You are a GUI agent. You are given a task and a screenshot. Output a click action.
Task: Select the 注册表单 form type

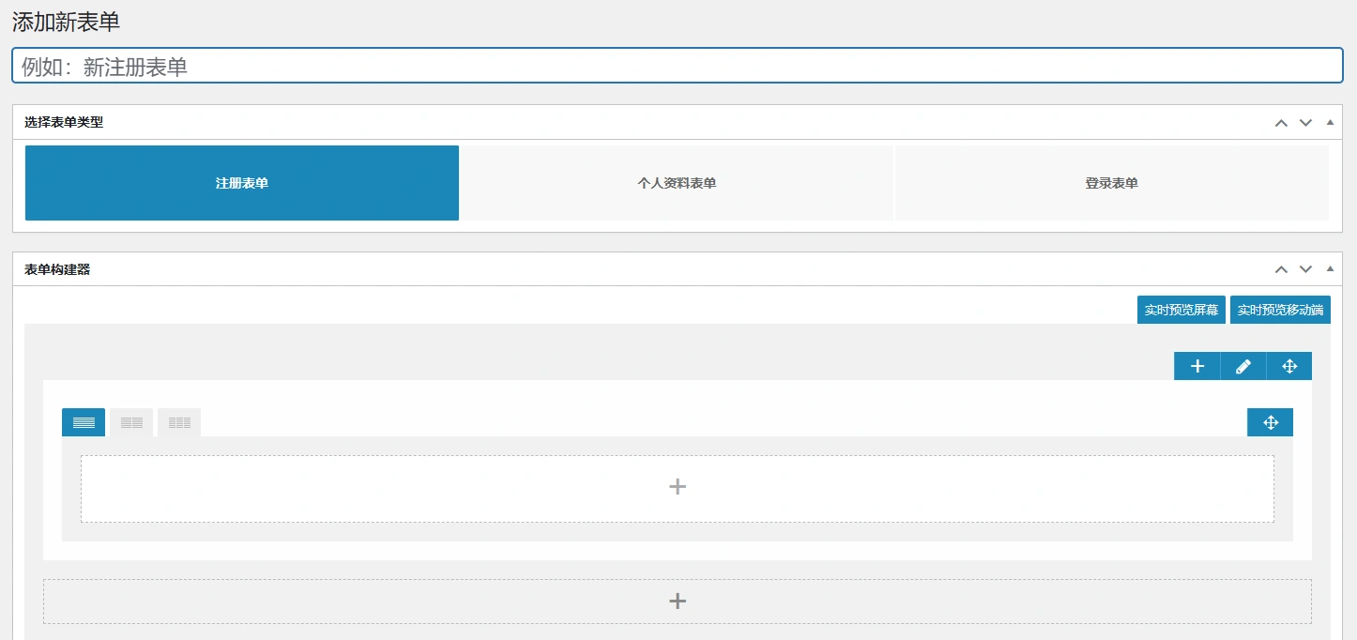(x=242, y=183)
